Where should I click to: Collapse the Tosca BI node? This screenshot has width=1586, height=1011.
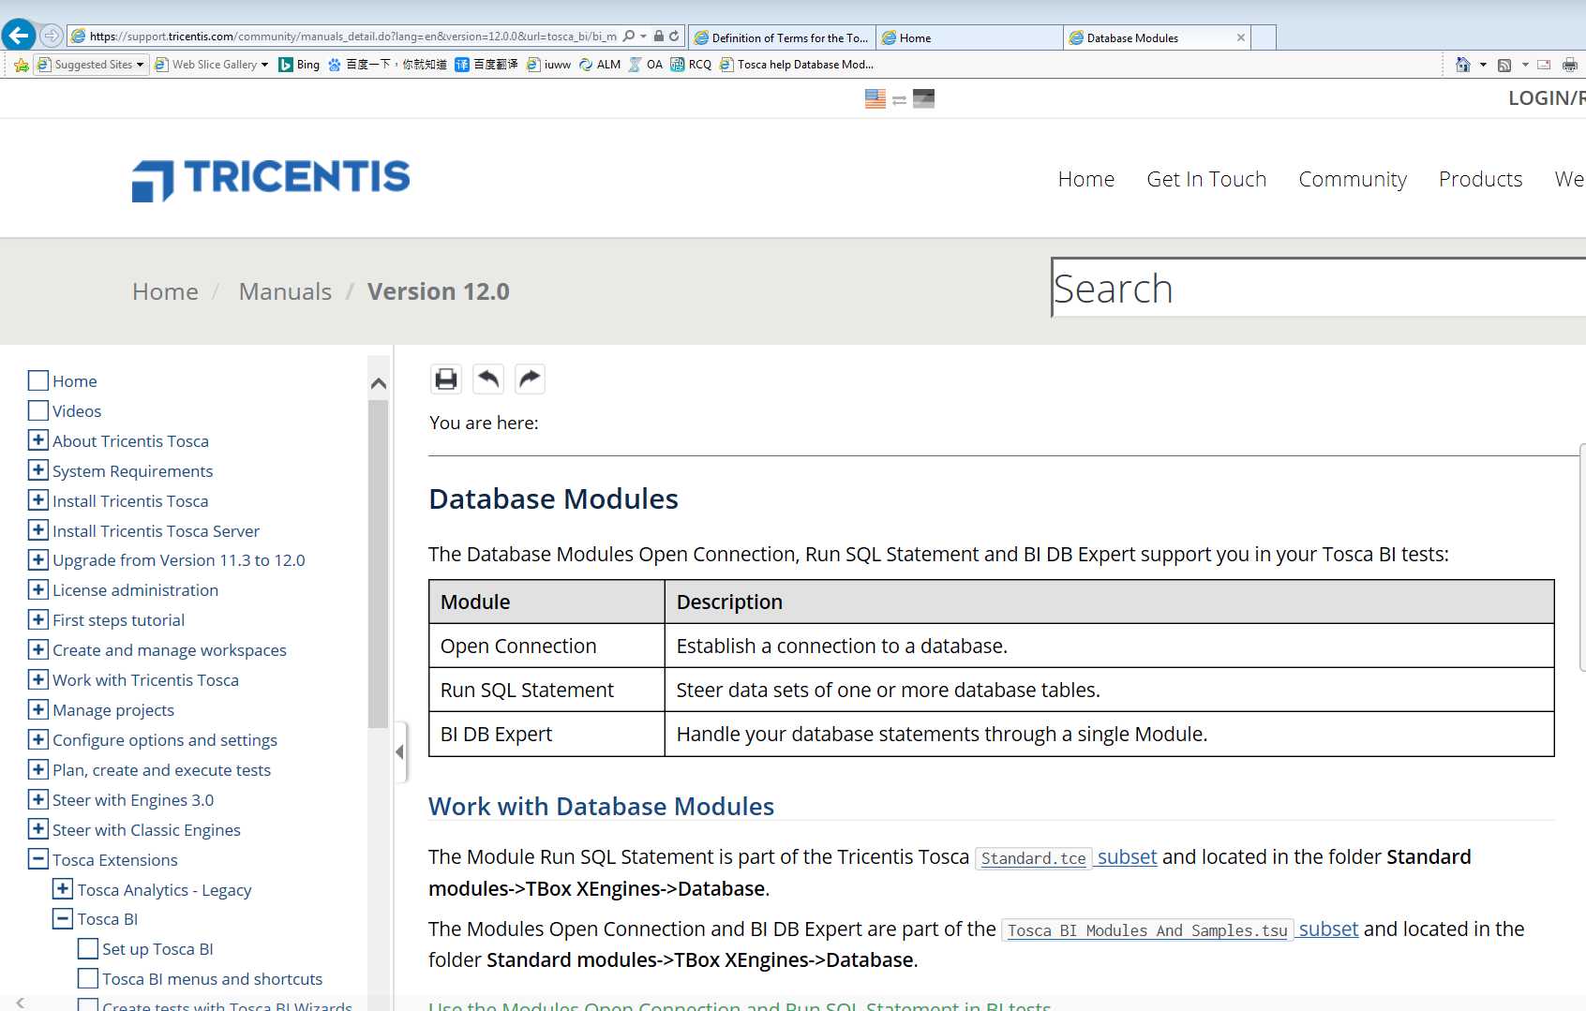(63, 918)
